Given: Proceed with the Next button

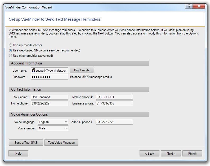Looking at the screenshot, I should (171, 153).
